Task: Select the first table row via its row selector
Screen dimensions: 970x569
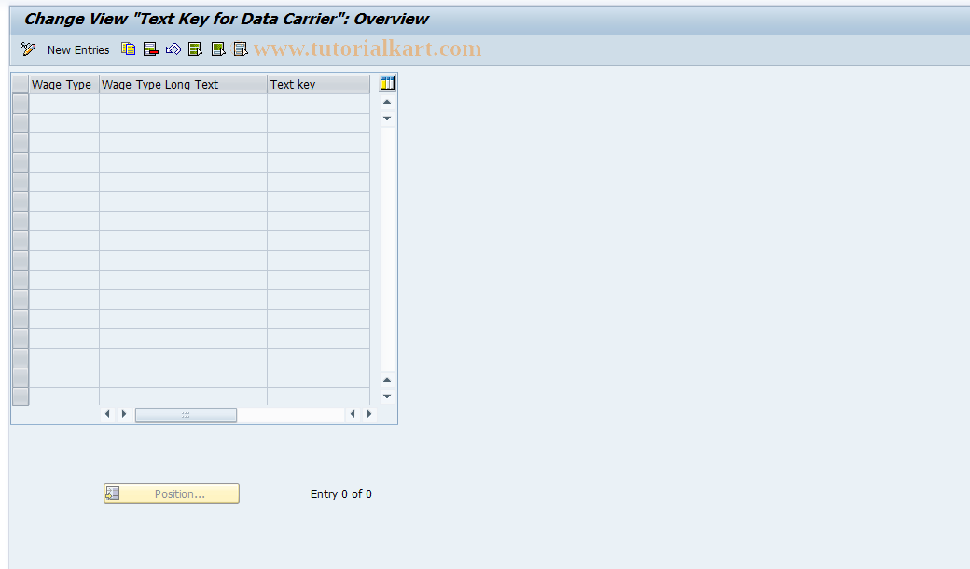Action: pos(21,104)
